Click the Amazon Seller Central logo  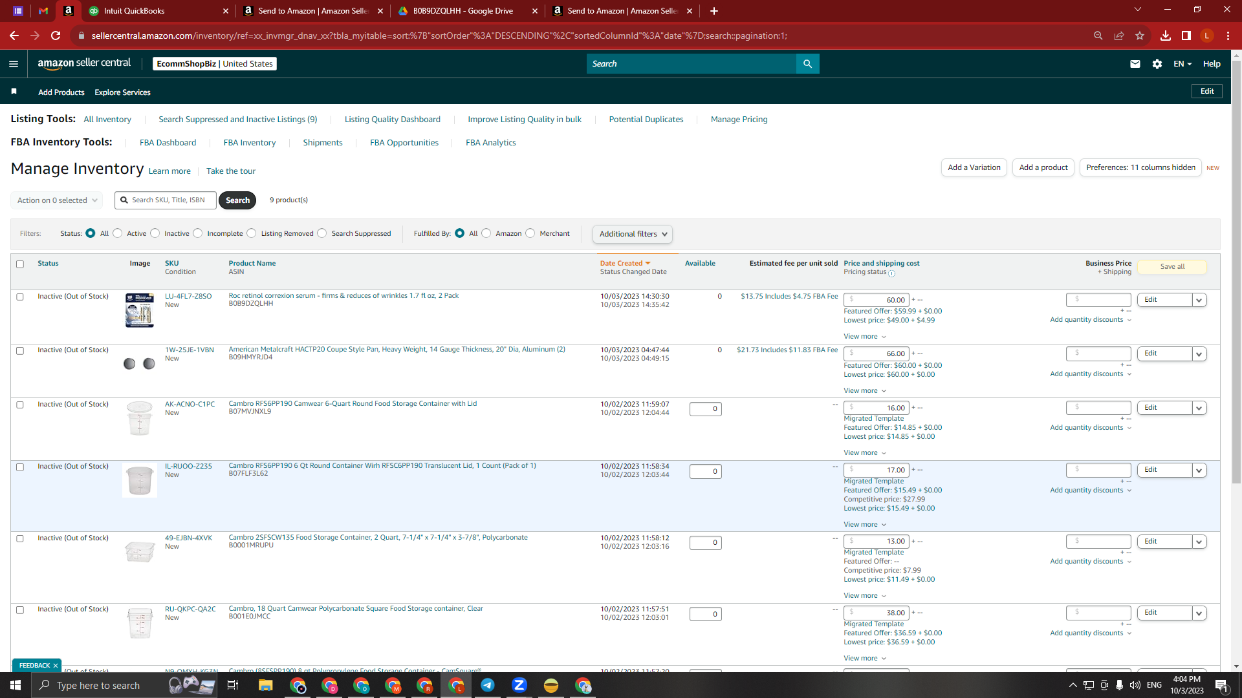pyautogui.click(x=84, y=63)
